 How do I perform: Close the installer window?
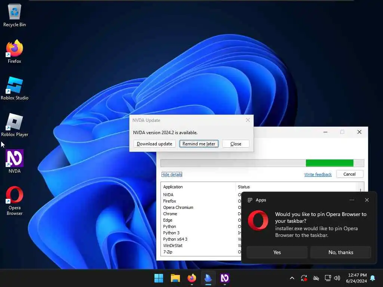[359, 132]
